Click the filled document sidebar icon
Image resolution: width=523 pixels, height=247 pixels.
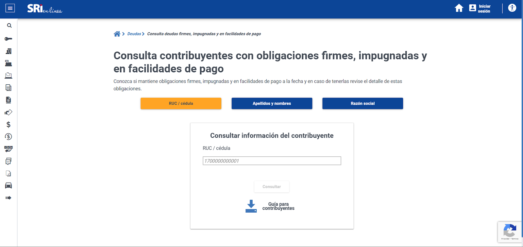(8, 100)
